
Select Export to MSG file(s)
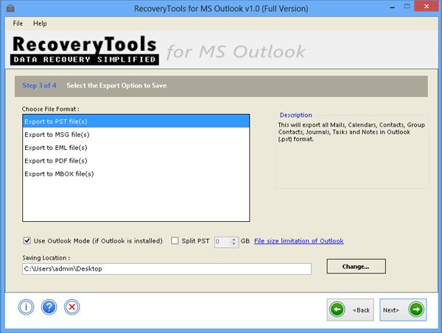(x=136, y=135)
